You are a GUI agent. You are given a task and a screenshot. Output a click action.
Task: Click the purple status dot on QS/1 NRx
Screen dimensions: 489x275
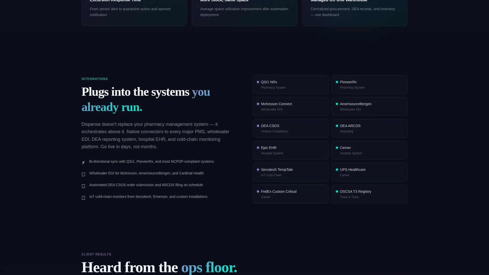coord(258,82)
